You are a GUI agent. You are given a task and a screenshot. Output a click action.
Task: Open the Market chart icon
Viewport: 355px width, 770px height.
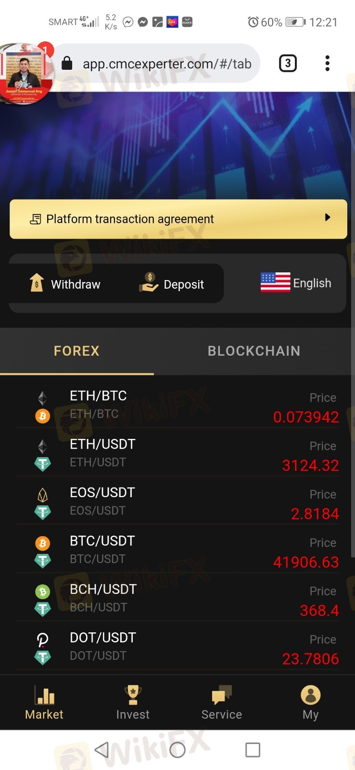pyautogui.click(x=44, y=695)
